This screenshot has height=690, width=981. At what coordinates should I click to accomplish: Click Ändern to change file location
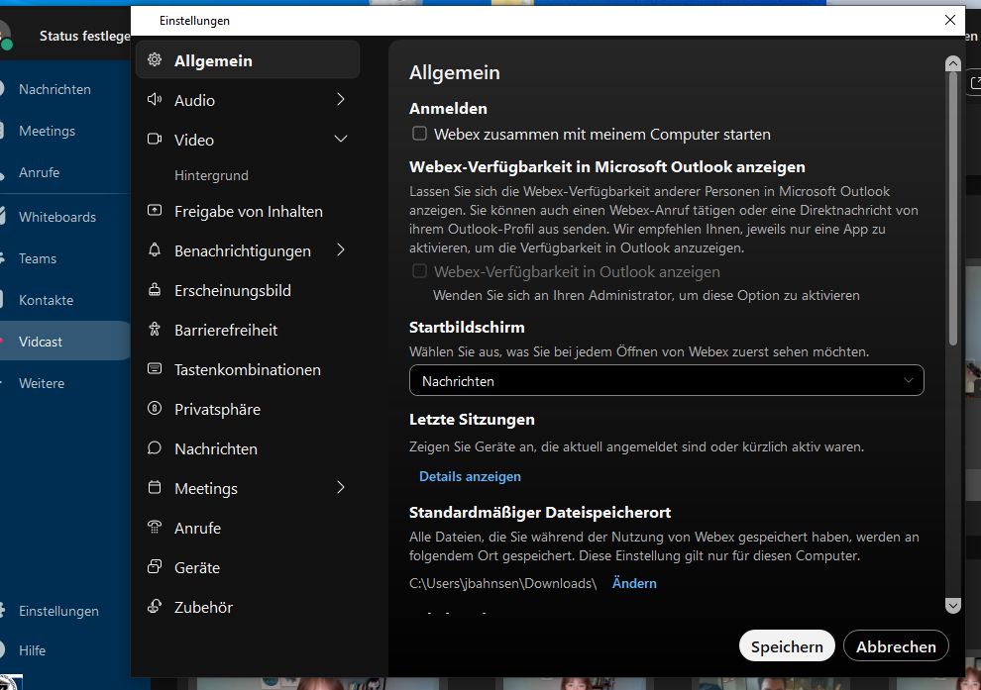click(x=634, y=583)
